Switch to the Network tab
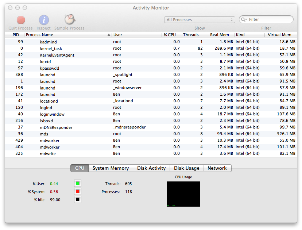Viewport: 302px width, 230px height. (217, 168)
